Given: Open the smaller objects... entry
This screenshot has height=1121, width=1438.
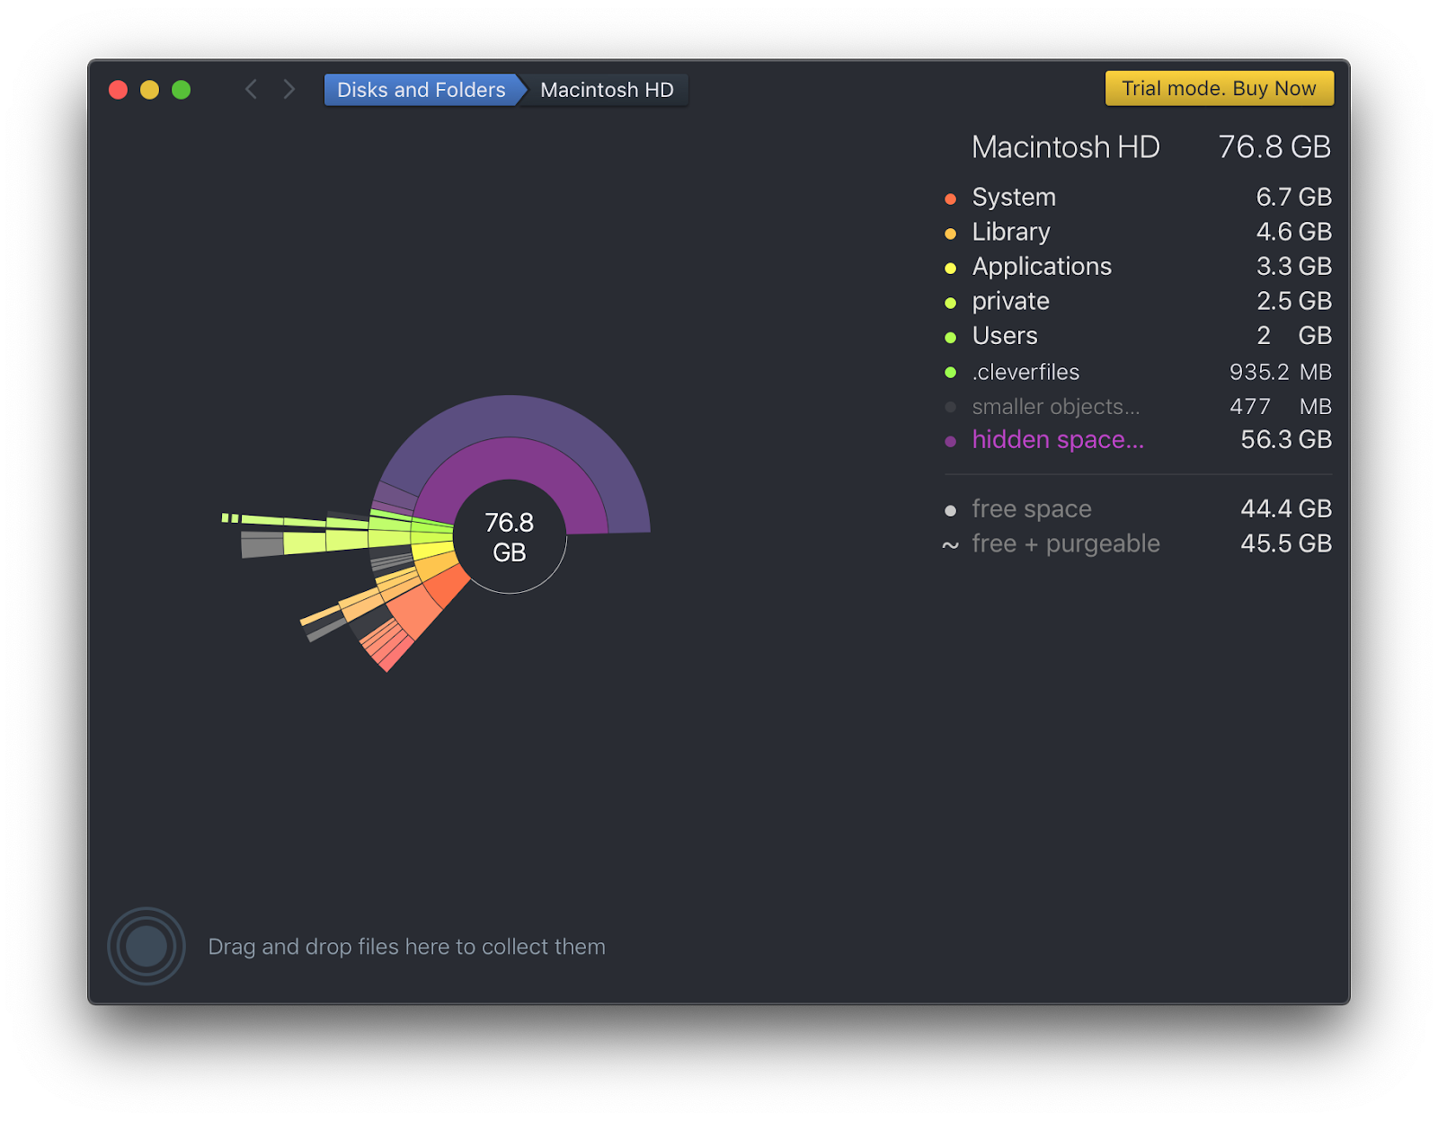Looking at the screenshot, I should (1138, 407).
